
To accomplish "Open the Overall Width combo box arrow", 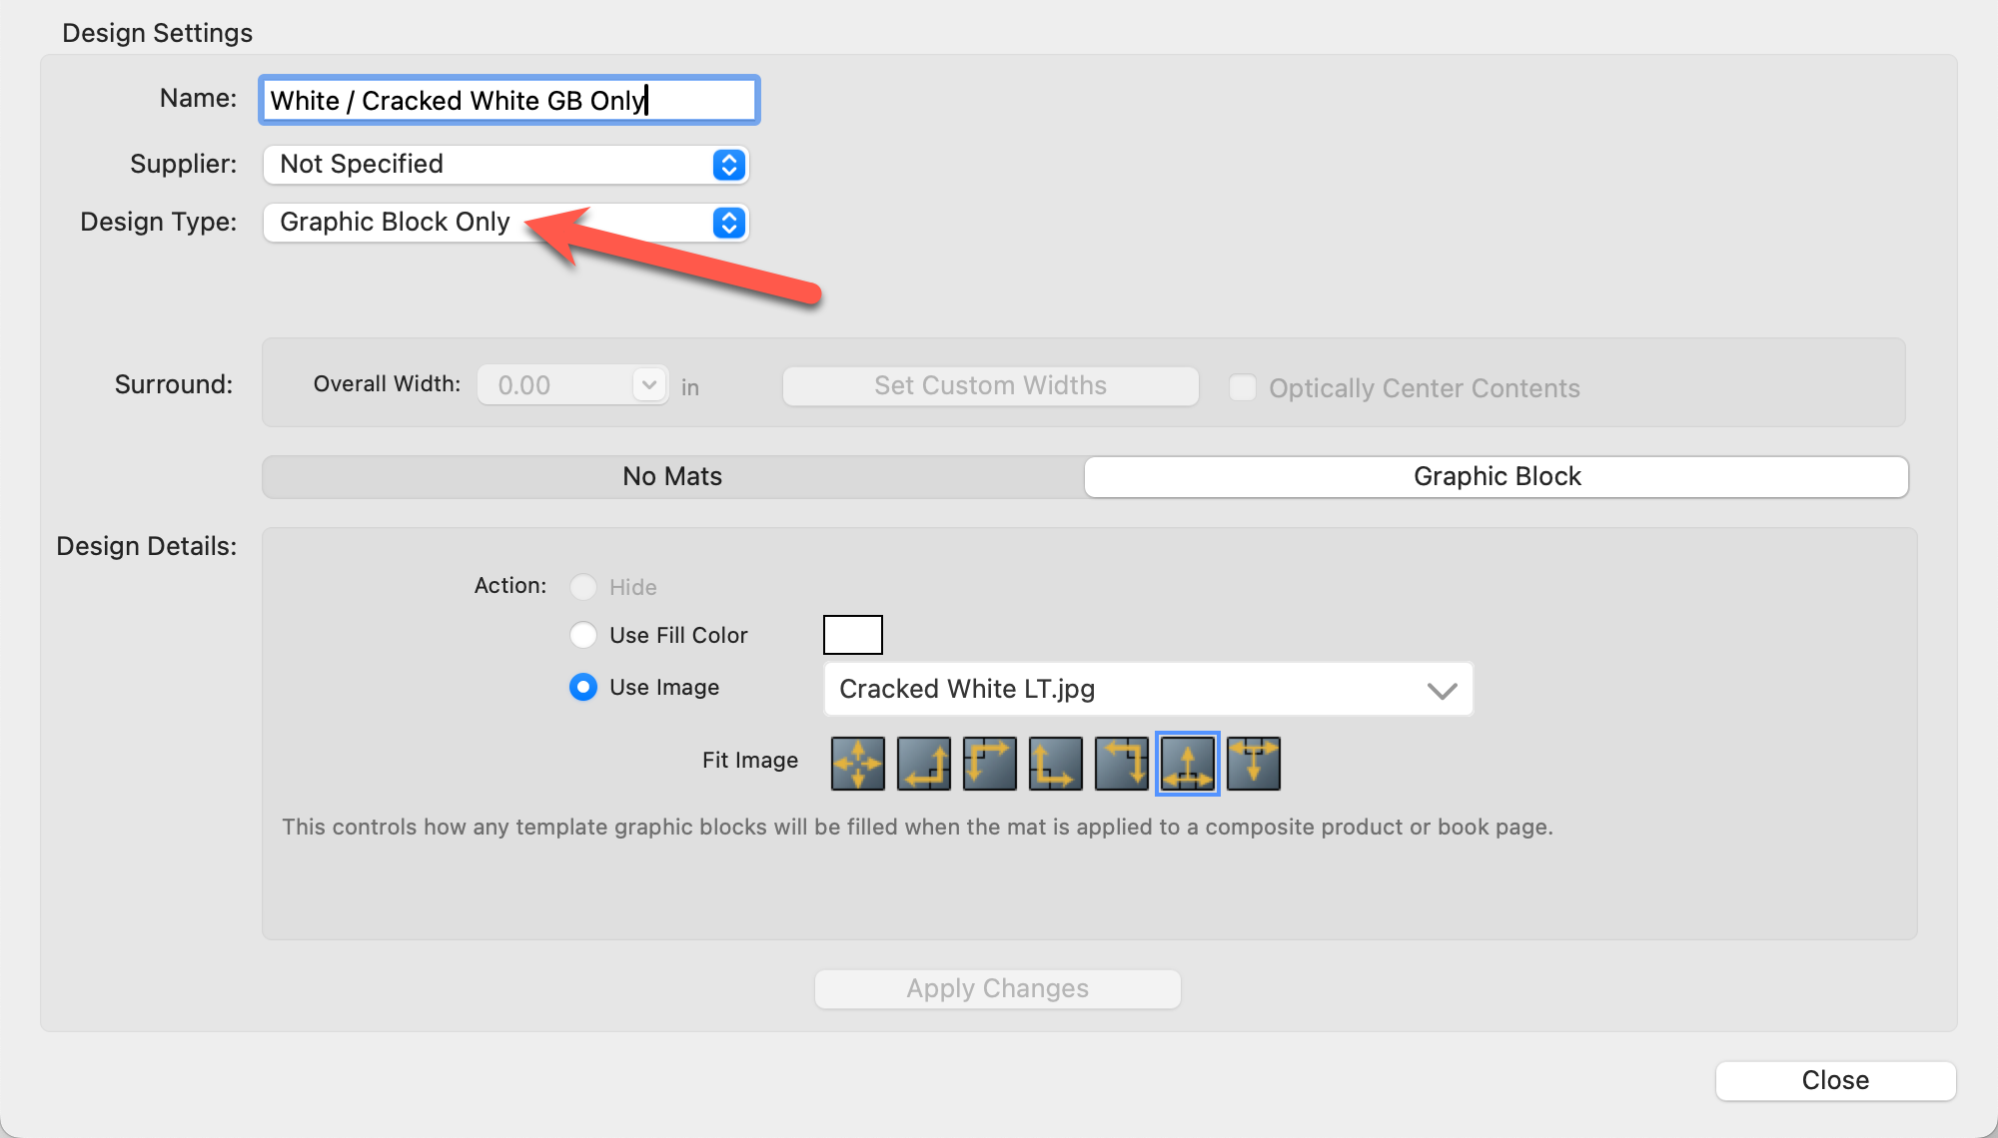I will (649, 385).
